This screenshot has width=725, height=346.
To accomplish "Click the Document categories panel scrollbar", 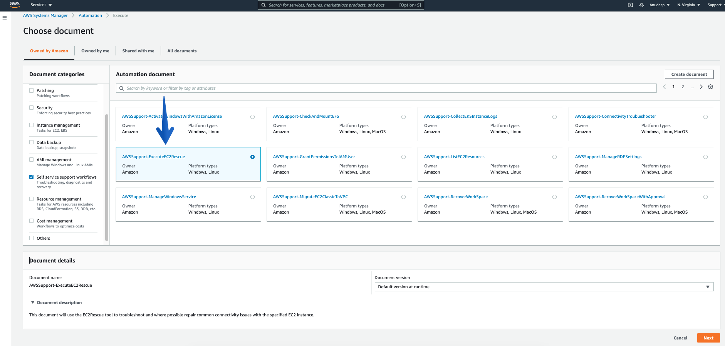I will [107, 177].
